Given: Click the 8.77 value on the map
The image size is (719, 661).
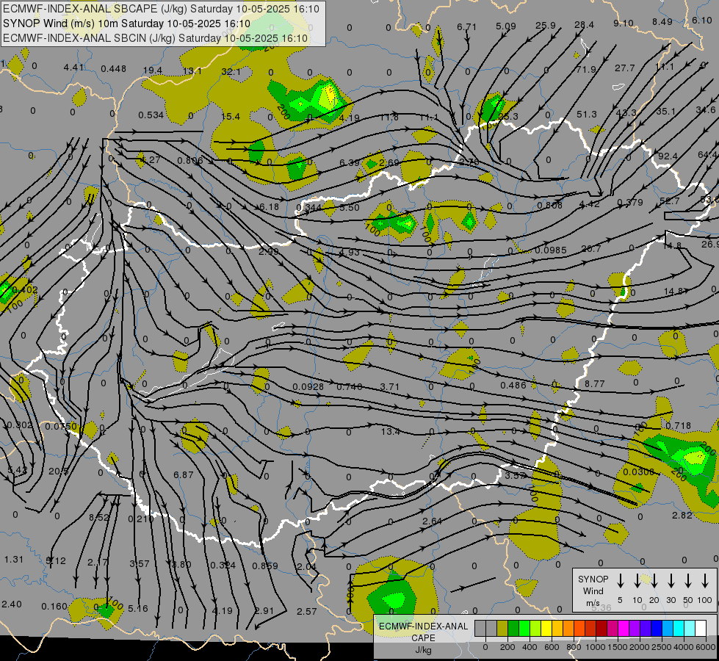Looking at the screenshot, I should (595, 383).
